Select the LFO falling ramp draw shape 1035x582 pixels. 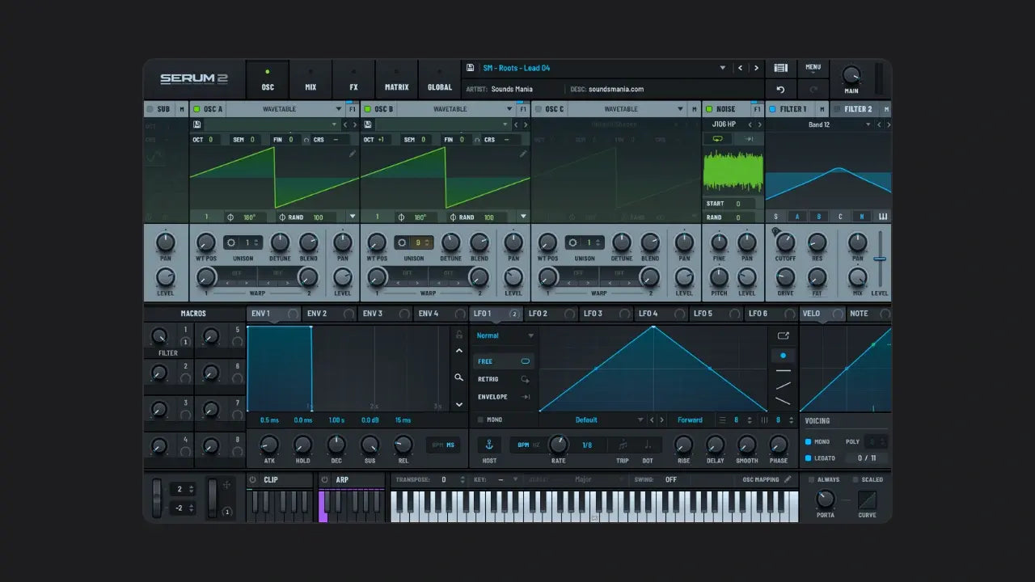click(x=783, y=400)
